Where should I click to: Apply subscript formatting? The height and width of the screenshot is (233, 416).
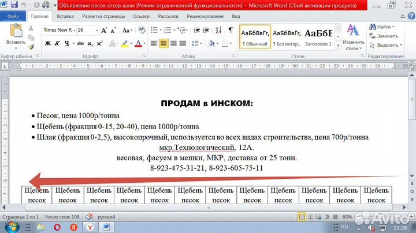tap(91, 44)
